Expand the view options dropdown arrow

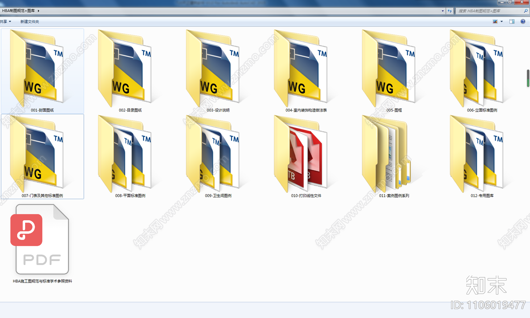[502, 22]
